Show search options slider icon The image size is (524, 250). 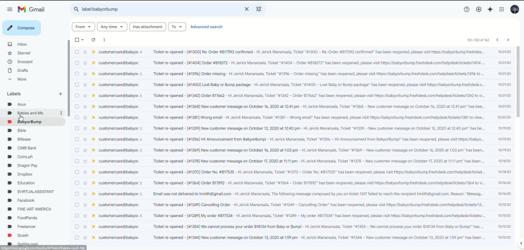coord(259,9)
